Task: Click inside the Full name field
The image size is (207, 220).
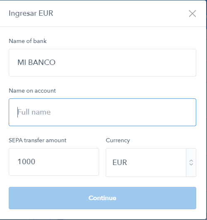Action: click(102, 112)
